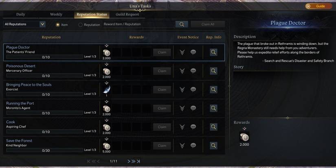Switch to the Guild Request tab

click(127, 14)
